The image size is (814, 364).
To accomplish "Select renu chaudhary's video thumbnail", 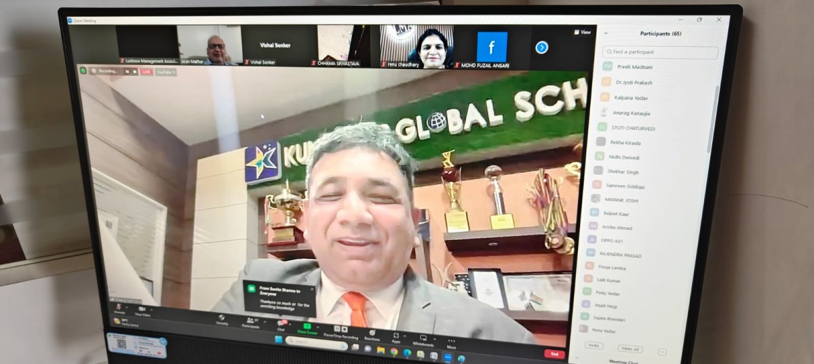I will click(x=416, y=46).
